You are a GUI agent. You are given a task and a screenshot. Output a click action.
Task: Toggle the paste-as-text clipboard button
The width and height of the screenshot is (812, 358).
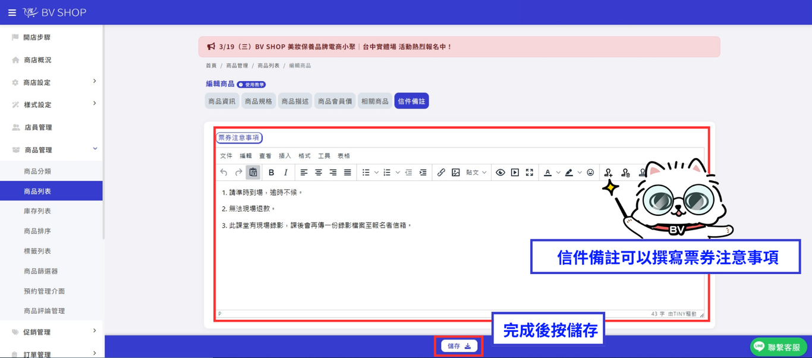coord(253,172)
